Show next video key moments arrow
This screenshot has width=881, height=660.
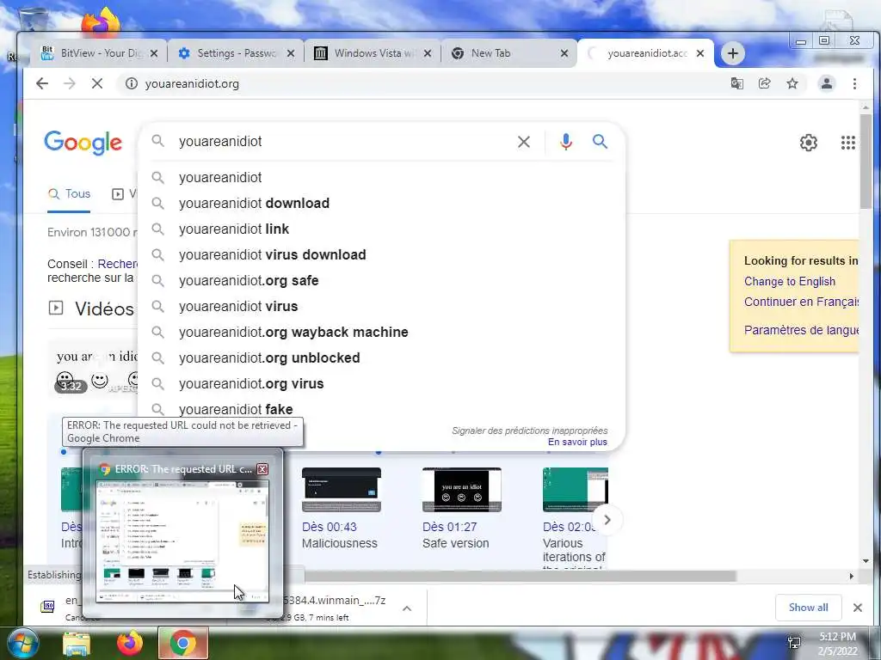tap(607, 520)
